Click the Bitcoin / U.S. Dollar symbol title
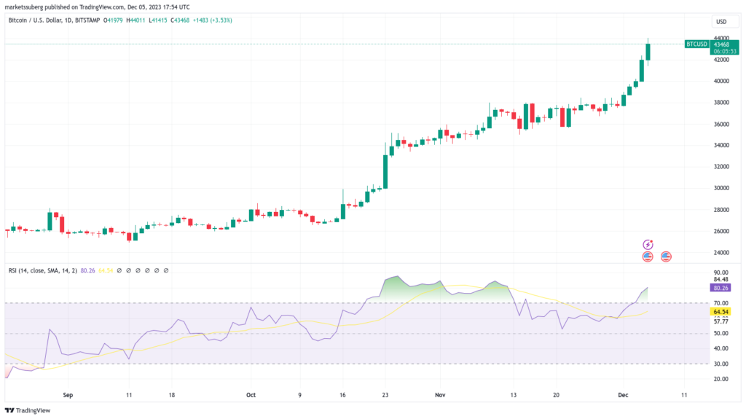 [x=54, y=20]
